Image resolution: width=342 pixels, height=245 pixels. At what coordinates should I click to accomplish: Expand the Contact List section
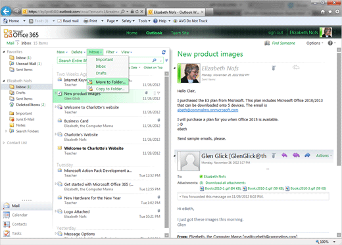tap(4, 143)
